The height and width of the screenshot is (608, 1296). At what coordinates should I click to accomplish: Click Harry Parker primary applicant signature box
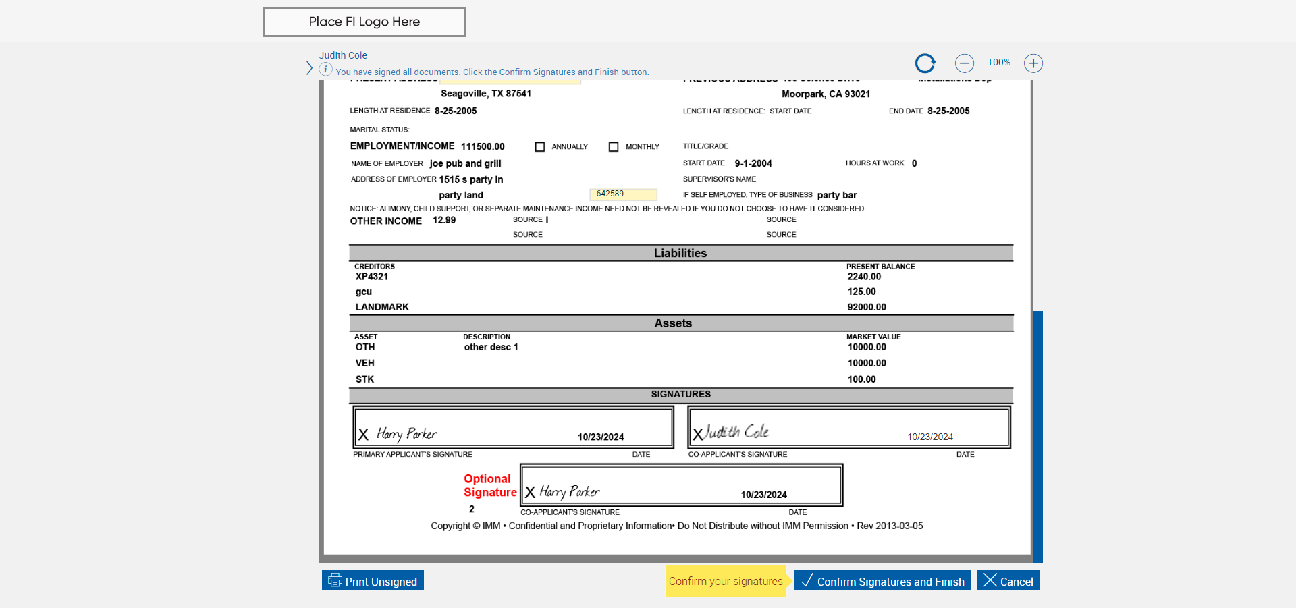pyautogui.click(x=514, y=427)
